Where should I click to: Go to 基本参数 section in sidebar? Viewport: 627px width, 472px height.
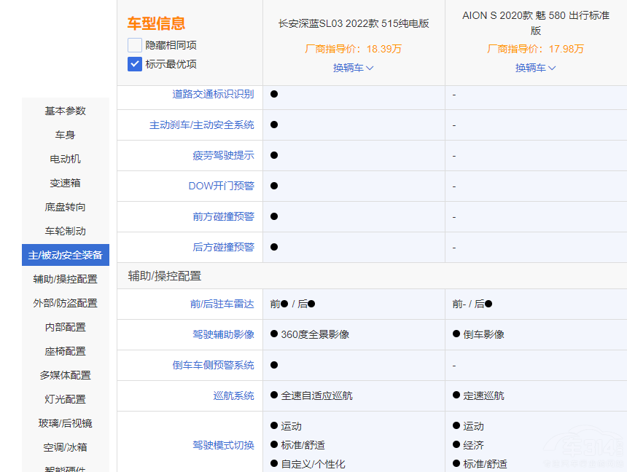[66, 111]
